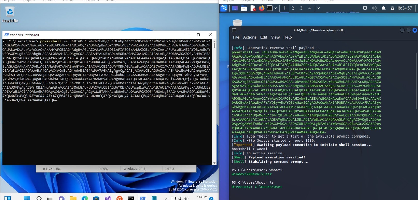
Task: Open File Explorer from Windows taskbar
Action: click(73, 198)
